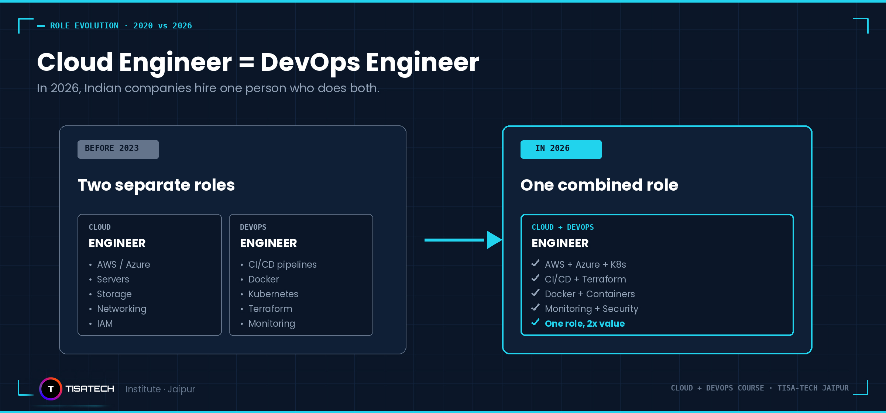Click the checkmark beside One role, 2x value
The width and height of the screenshot is (886, 413).
[x=536, y=322]
